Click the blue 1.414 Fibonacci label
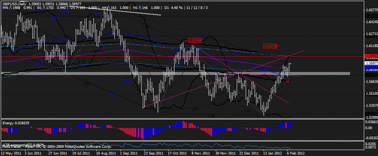The height and width of the screenshot is (156, 378). (96, 14)
